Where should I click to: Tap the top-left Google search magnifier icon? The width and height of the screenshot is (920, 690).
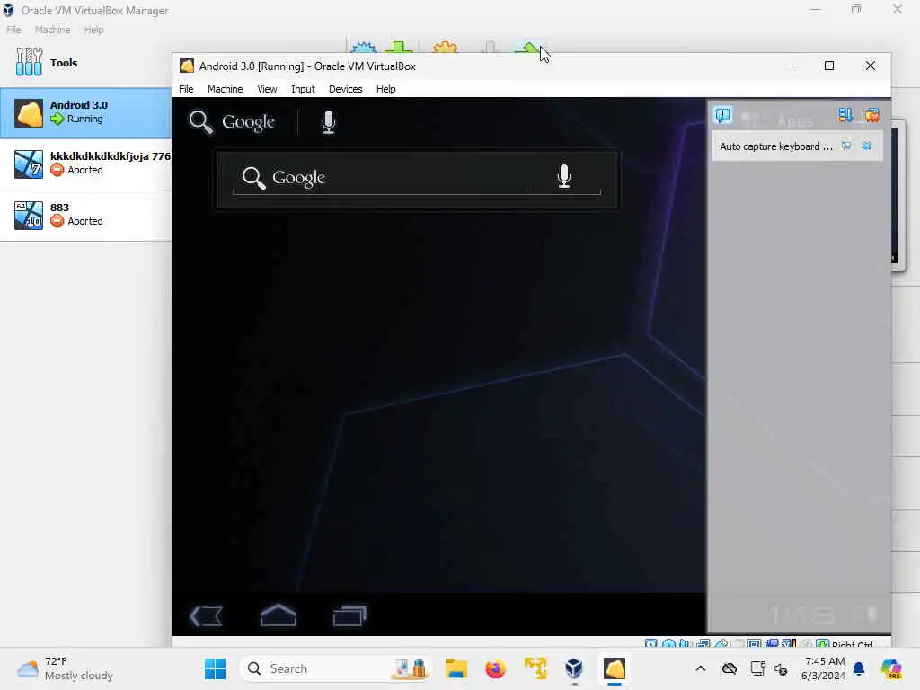pyautogui.click(x=200, y=121)
